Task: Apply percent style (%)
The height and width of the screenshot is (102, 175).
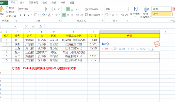Action: pos(113,15)
